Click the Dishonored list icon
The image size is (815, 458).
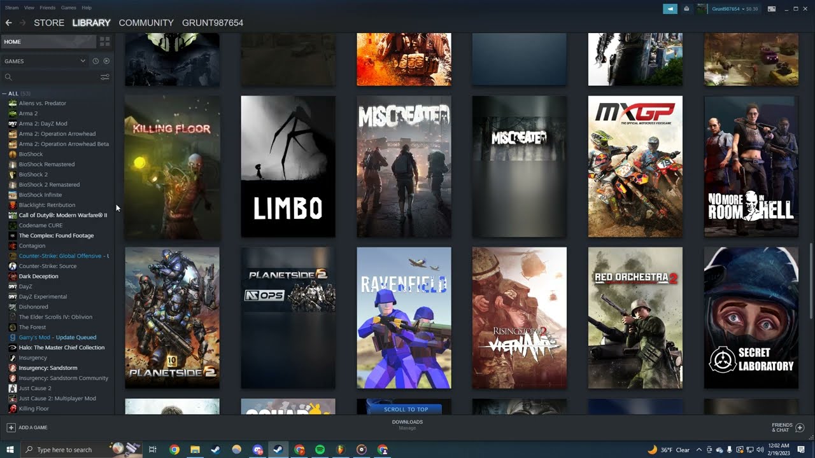click(13, 307)
